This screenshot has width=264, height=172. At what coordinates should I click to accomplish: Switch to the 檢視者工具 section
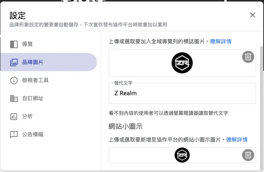[35, 80]
